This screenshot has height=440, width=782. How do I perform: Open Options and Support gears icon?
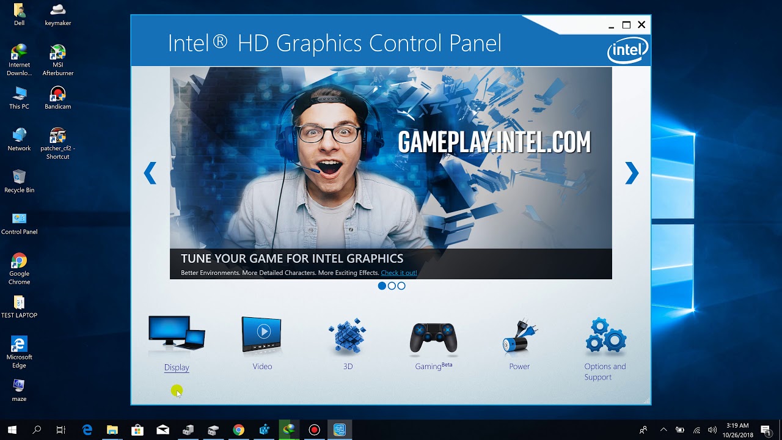click(x=605, y=335)
